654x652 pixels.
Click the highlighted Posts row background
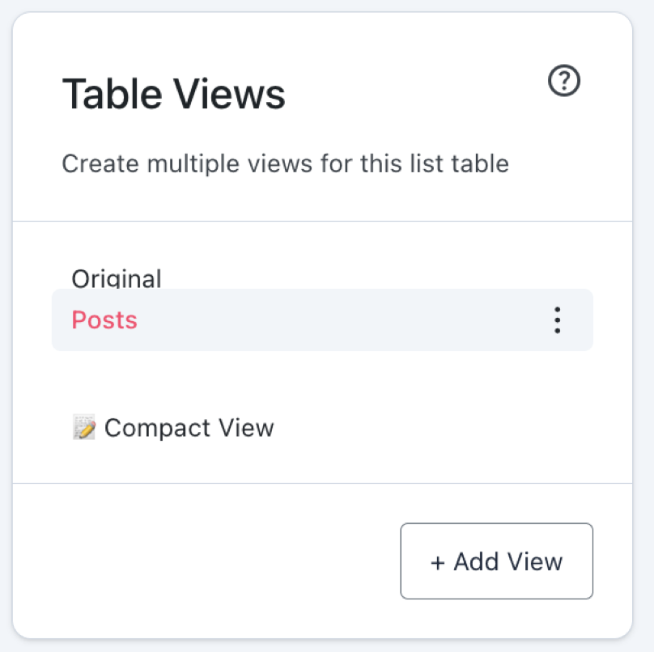[324, 320]
